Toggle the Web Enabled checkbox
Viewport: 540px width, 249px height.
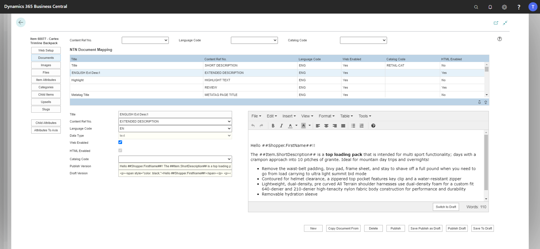pos(120,142)
